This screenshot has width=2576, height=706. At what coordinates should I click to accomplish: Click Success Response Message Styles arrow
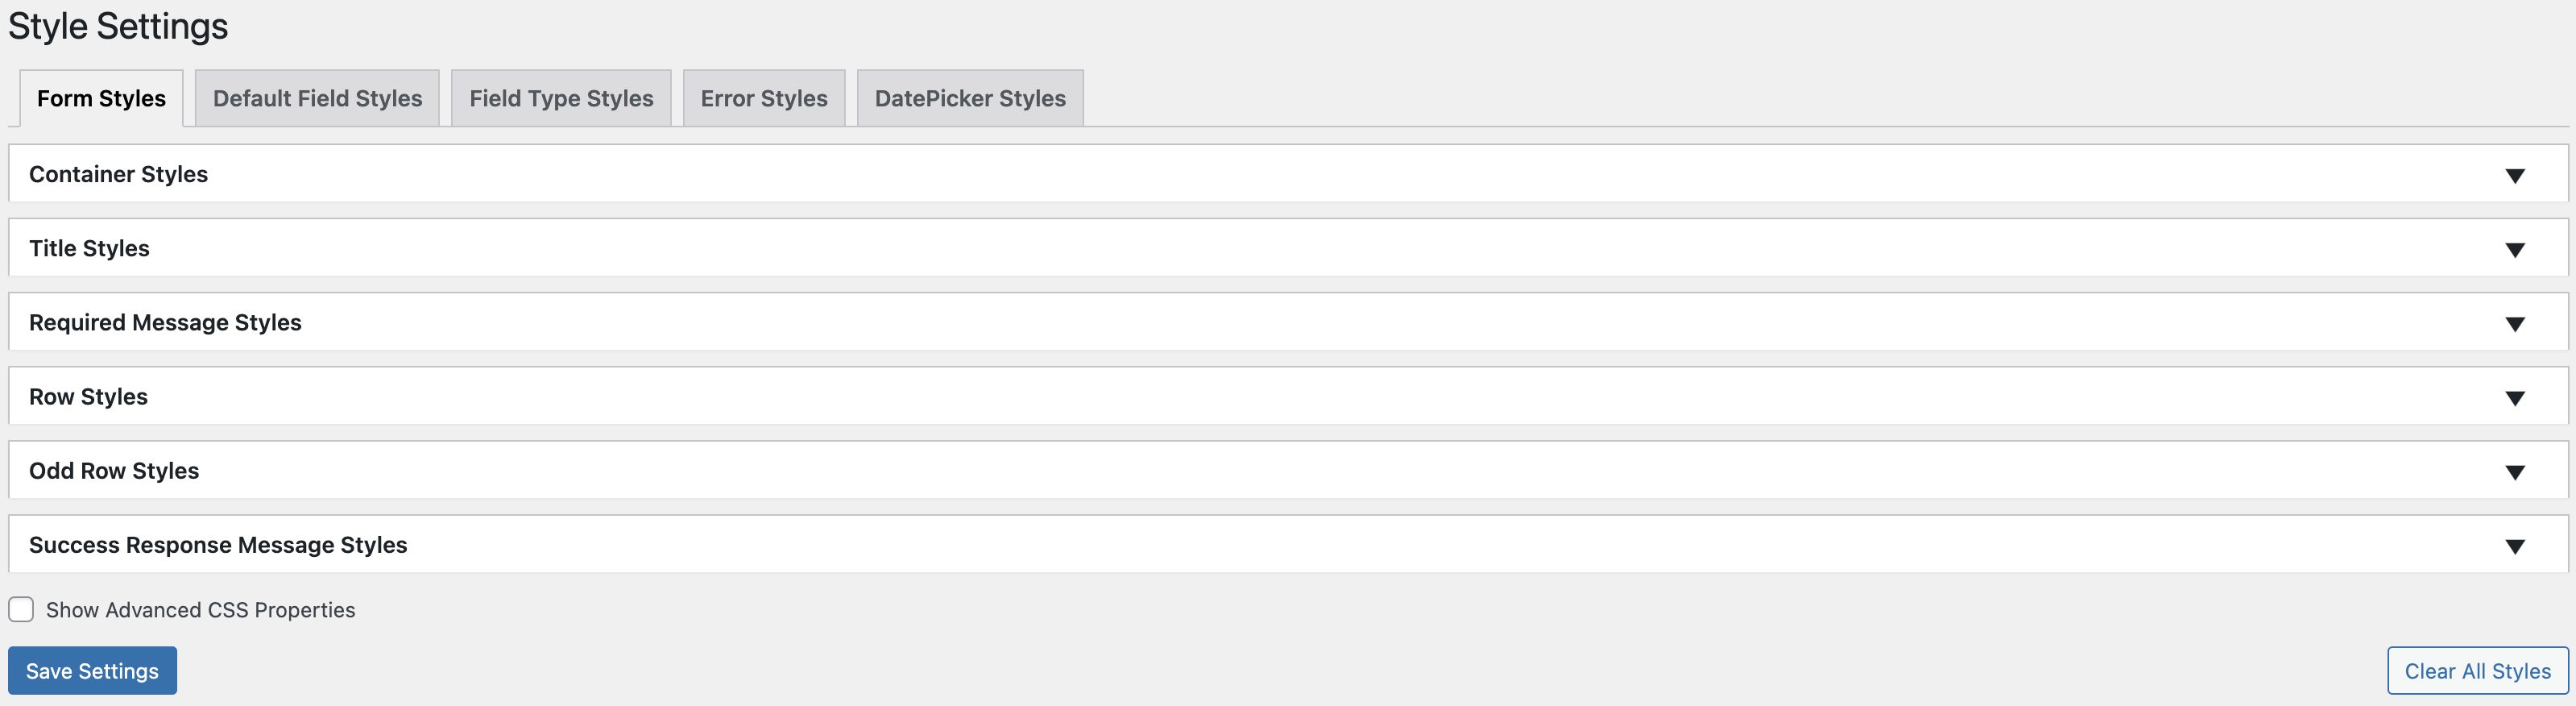2514,546
